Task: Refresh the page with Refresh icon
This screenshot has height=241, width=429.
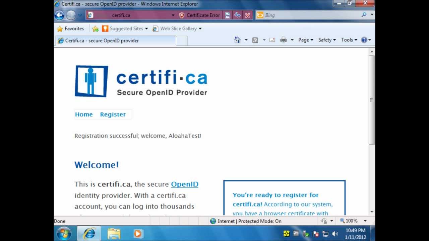Action: 238,15
